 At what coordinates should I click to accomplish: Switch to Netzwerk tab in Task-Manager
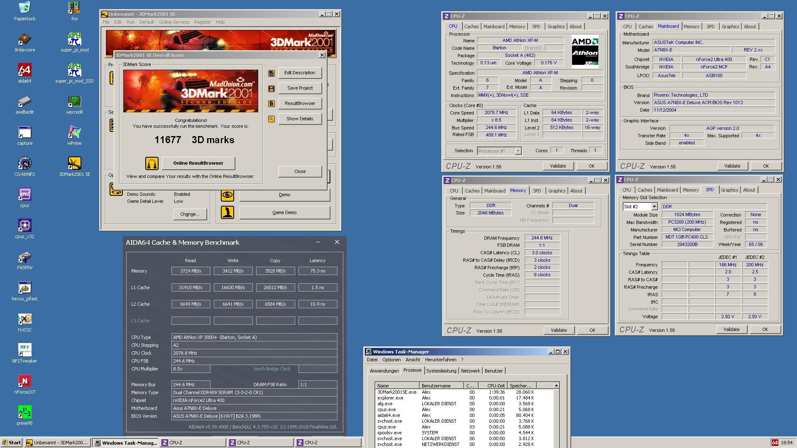pos(470,371)
